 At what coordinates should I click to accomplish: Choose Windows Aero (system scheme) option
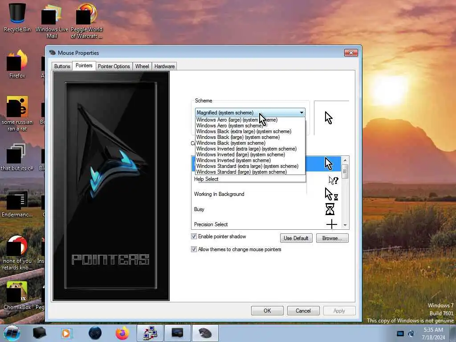[x=250, y=126]
